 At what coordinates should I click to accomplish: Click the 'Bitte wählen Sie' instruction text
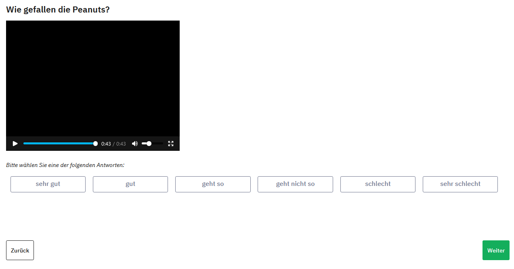(x=65, y=165)
